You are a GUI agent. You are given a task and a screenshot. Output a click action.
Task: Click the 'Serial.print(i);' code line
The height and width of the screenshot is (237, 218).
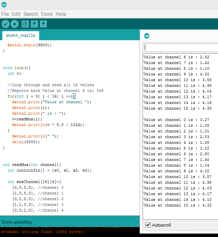[31, 108]
